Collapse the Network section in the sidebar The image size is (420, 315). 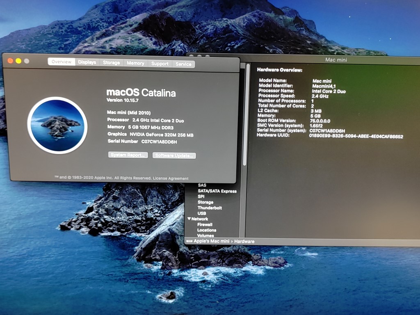coord(189,219)
